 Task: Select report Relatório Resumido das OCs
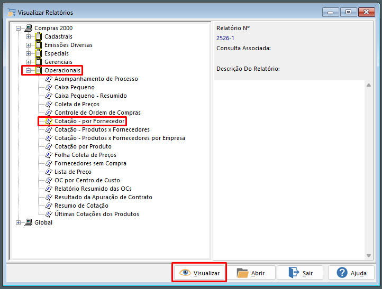coord(93,189)
